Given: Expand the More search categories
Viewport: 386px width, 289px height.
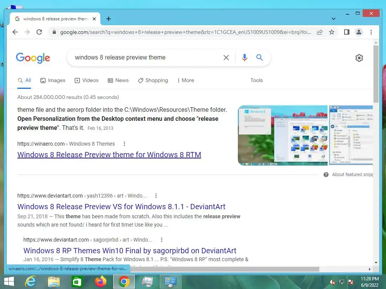Looking at the screenshot, I should (185, 81).
